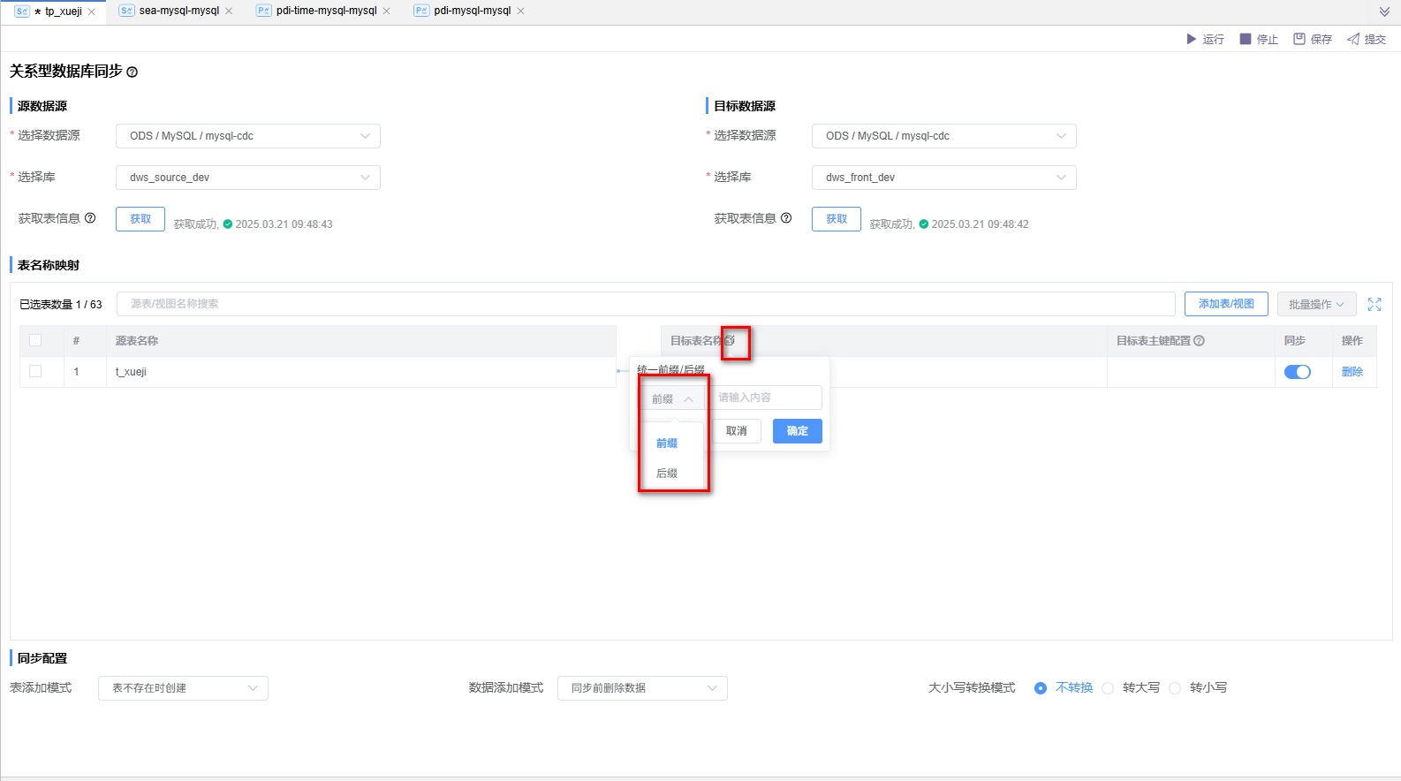Screen dimensions: 1401x781
Task: Click the source table name search field
Action: pos(645,304)
